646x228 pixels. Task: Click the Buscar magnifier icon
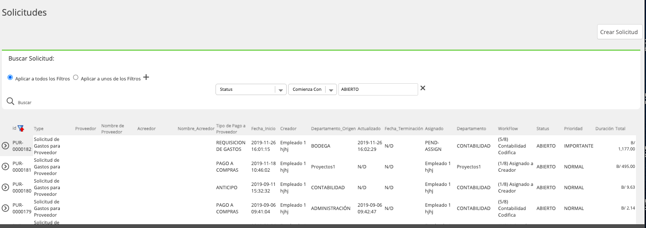(10, 101)
